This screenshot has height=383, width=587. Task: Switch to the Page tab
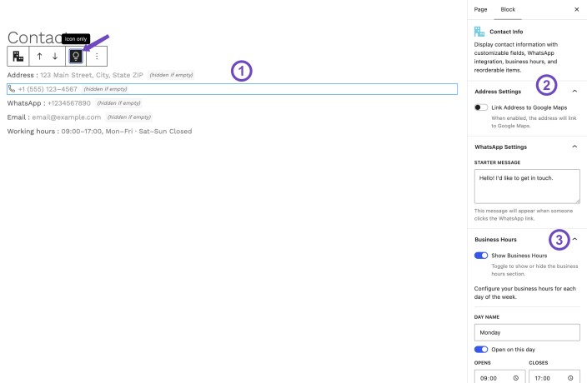(480, 9)
